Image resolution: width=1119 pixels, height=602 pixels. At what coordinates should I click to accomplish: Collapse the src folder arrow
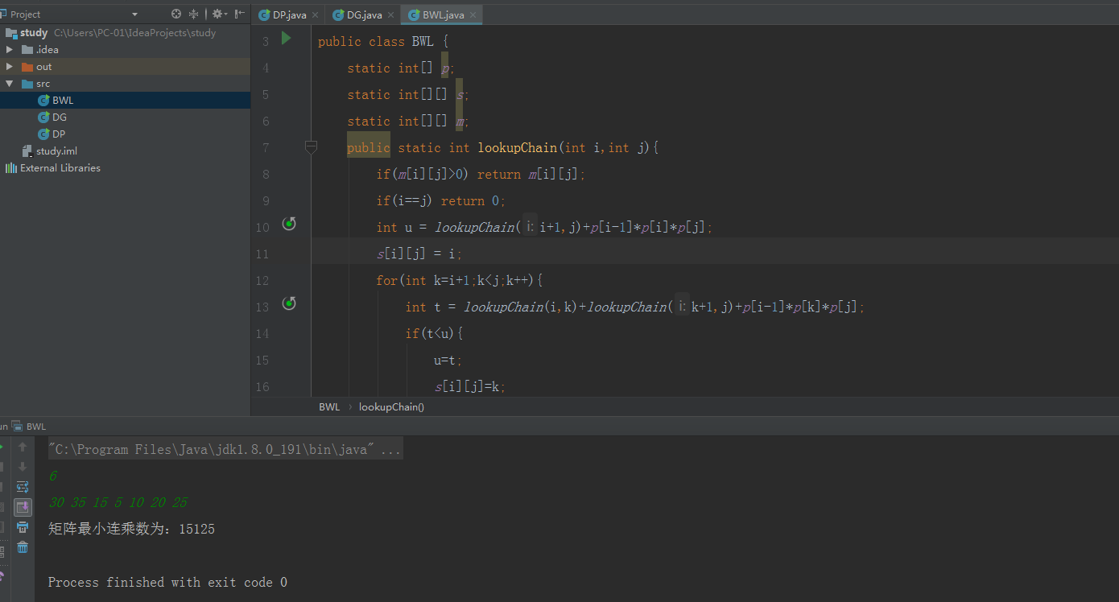coord(9,84)
